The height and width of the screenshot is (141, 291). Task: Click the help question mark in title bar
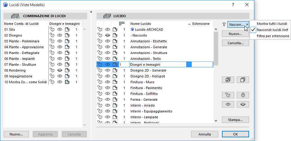[233, 5]
